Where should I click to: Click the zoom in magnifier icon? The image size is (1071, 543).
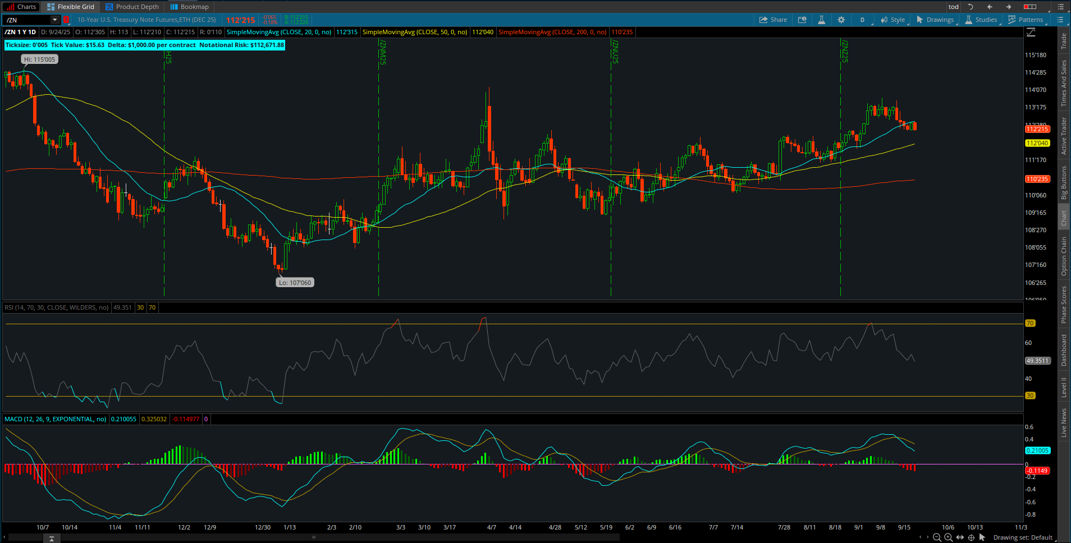pyautogui.click(x=948, y=537)
